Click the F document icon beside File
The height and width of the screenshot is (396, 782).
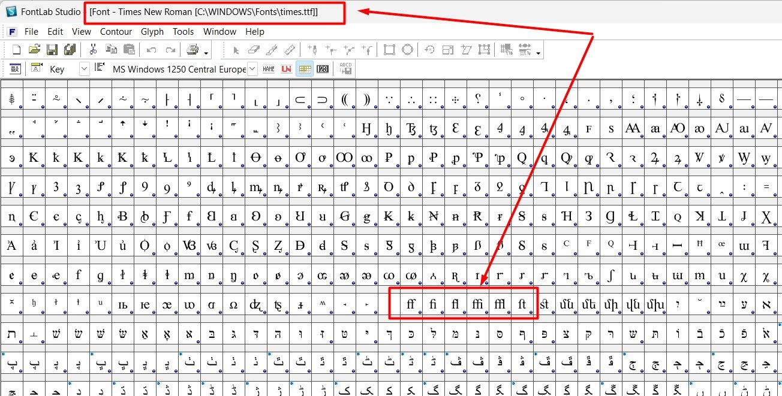tap(12, 32)
